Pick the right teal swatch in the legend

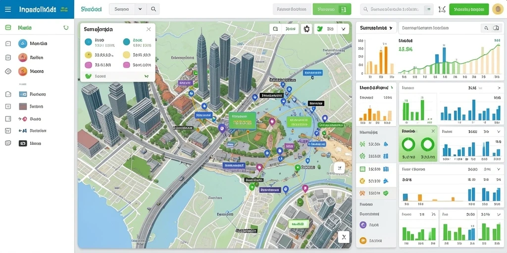click(126, 42)
